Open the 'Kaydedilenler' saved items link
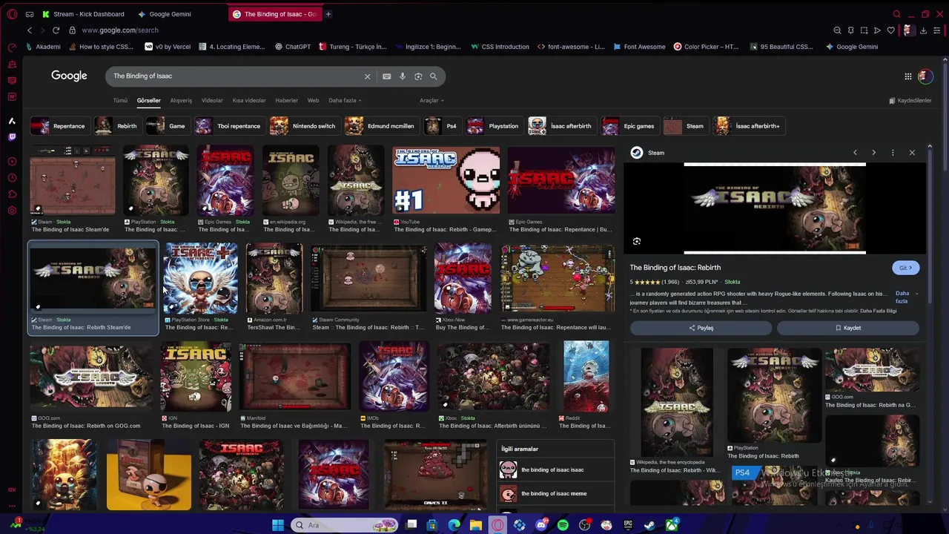949x534 pixels. (910, 101)
